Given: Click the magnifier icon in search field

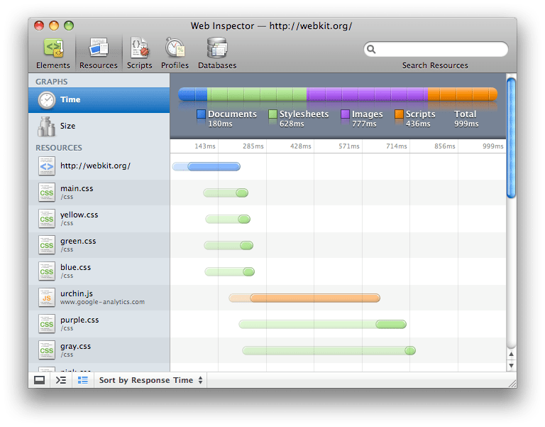Looking at the screenshot, I should (x=372, y=50).
